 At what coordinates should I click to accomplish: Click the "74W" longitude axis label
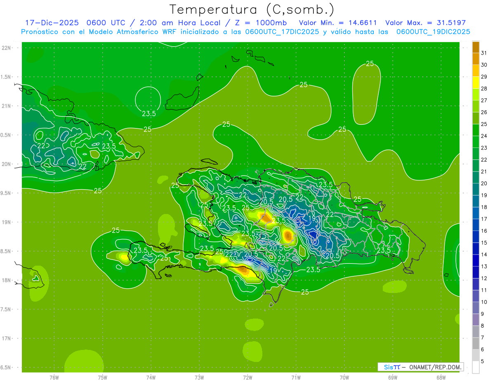[151, 378]
